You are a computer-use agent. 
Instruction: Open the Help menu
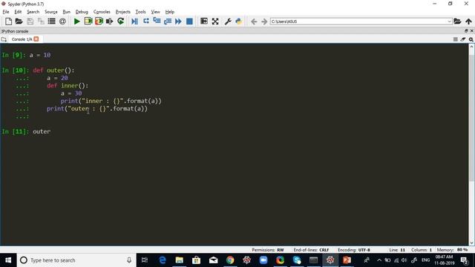[170, 12]
